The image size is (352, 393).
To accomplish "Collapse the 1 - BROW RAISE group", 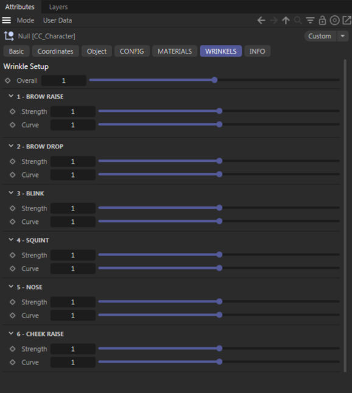I will (x=11, y=96).
